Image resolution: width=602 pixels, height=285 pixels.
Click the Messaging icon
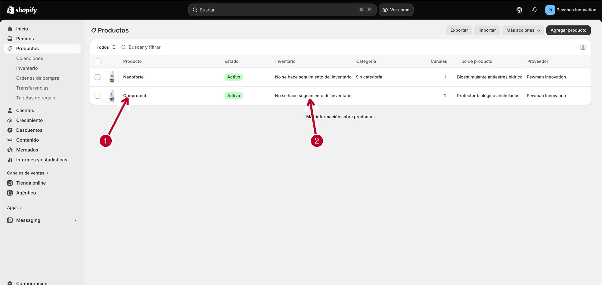coord(10,220)
